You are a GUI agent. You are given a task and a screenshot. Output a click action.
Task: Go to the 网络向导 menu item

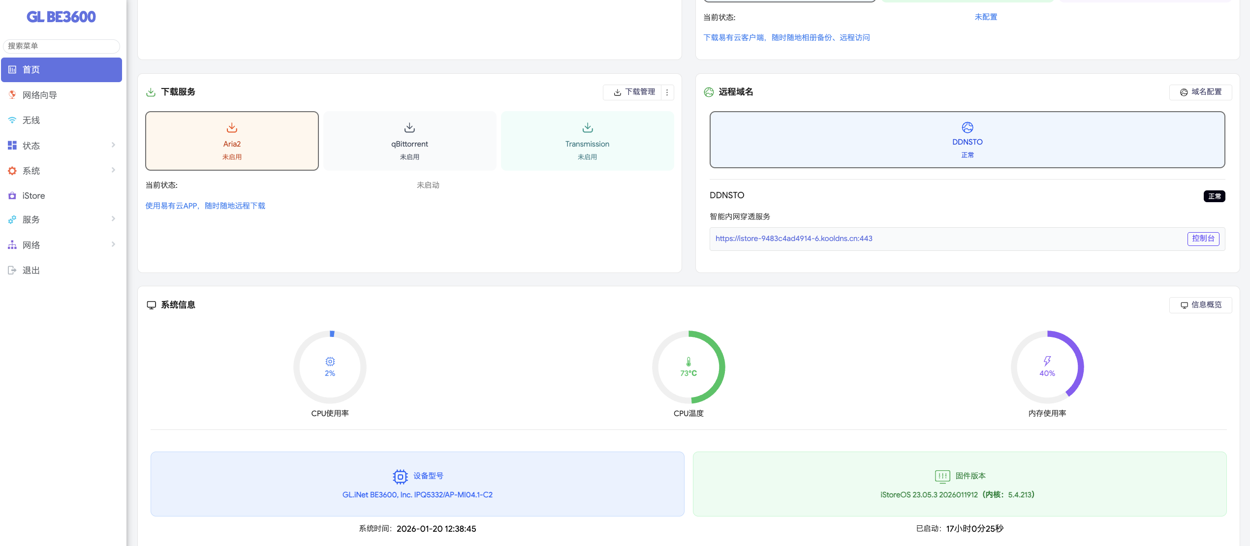coord(39,95)
